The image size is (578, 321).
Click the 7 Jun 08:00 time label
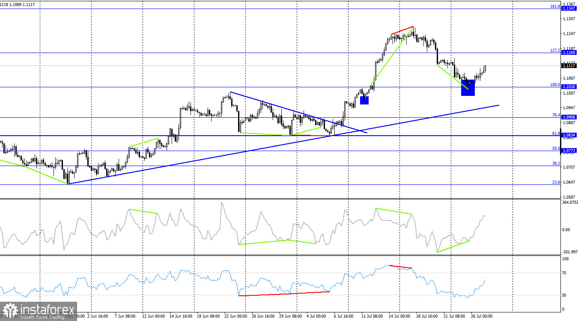coord(125,317)
